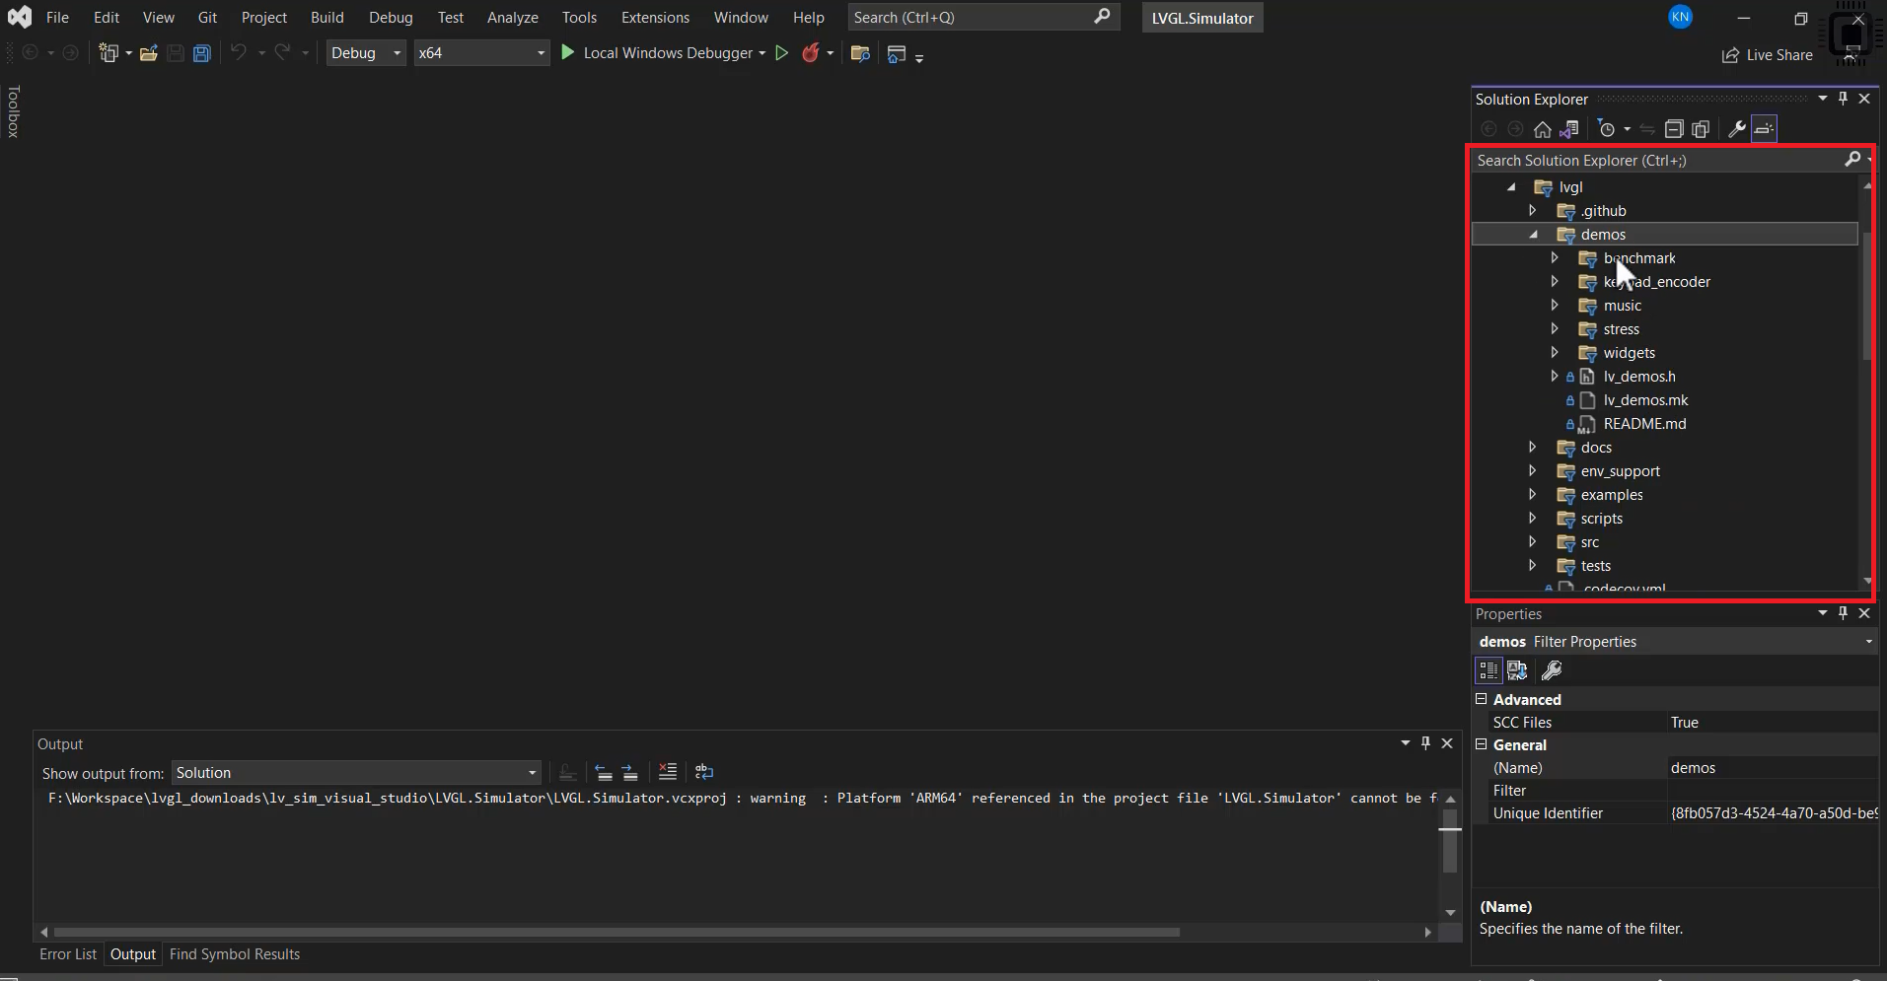
Task: Switch to the Error List tab
Action: pos(68,954)
